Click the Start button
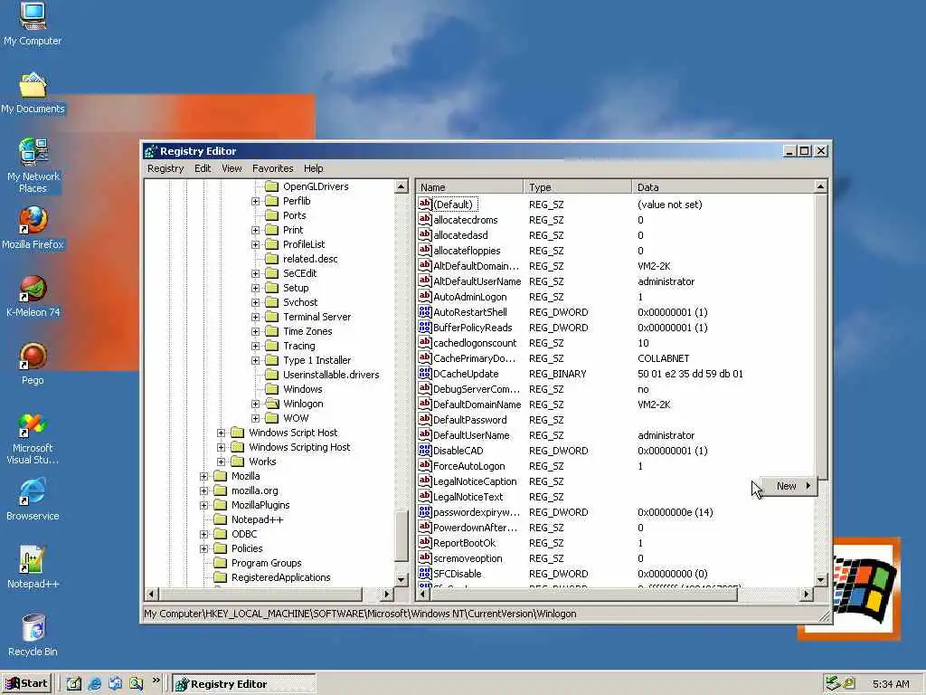Image resolution: width=926 pixels, height=695 pixels. pyautogui.click(x=27, y=684)
